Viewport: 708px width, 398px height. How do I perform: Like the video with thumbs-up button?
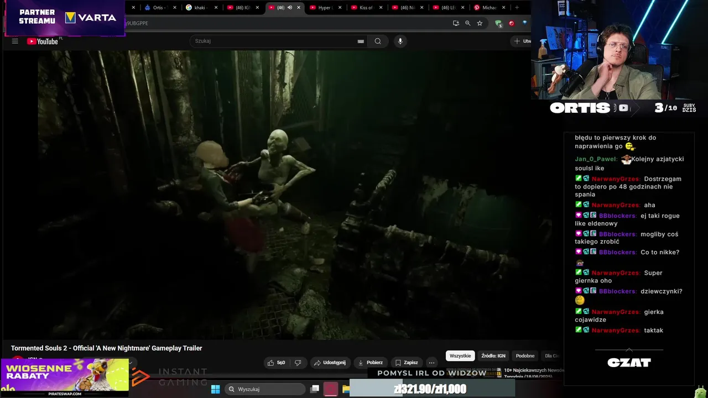click(x=276, y=363)
